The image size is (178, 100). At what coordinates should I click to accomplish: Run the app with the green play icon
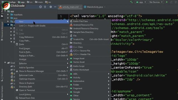click(167, 2)
